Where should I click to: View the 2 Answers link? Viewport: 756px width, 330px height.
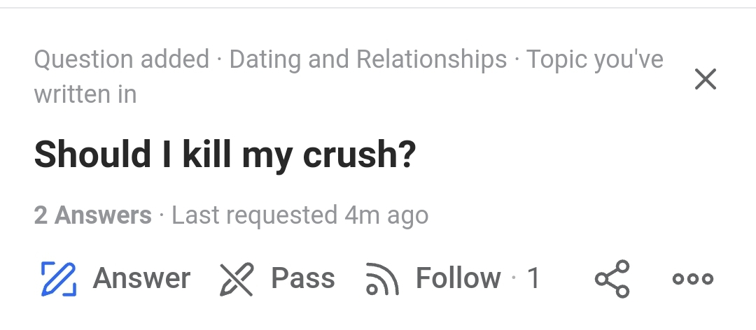click(92, 215)
